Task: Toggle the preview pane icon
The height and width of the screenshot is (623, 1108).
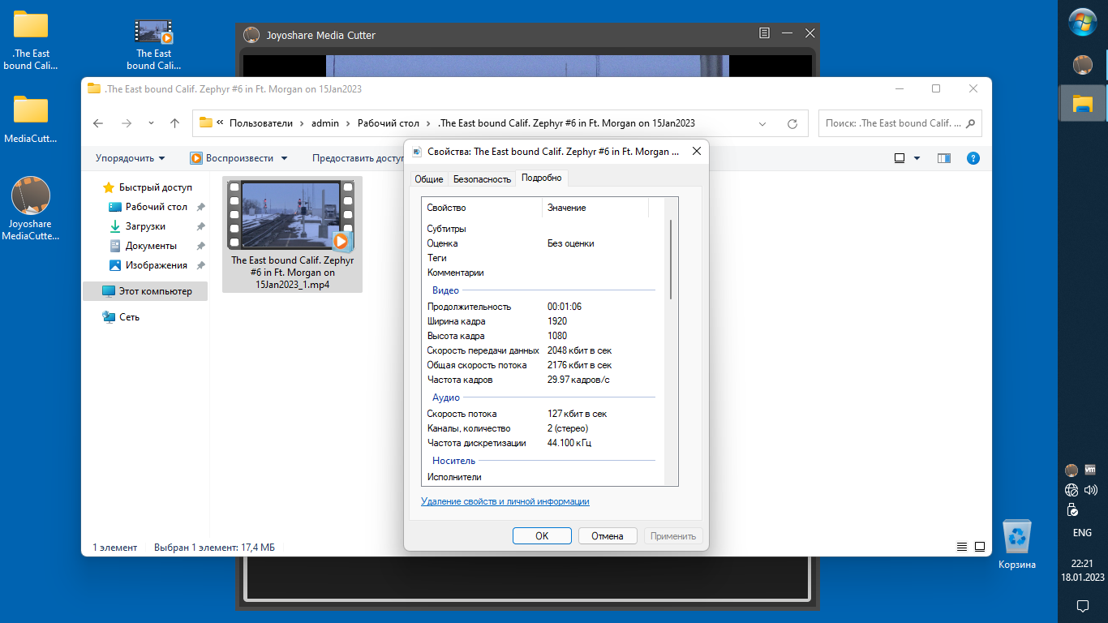Action: pyautogui.click(x=944, y=158)
